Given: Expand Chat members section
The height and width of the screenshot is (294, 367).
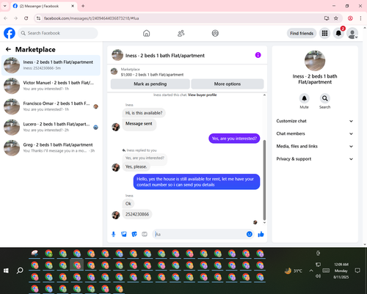Looking at the screenshot, I should tap(315, 133).
